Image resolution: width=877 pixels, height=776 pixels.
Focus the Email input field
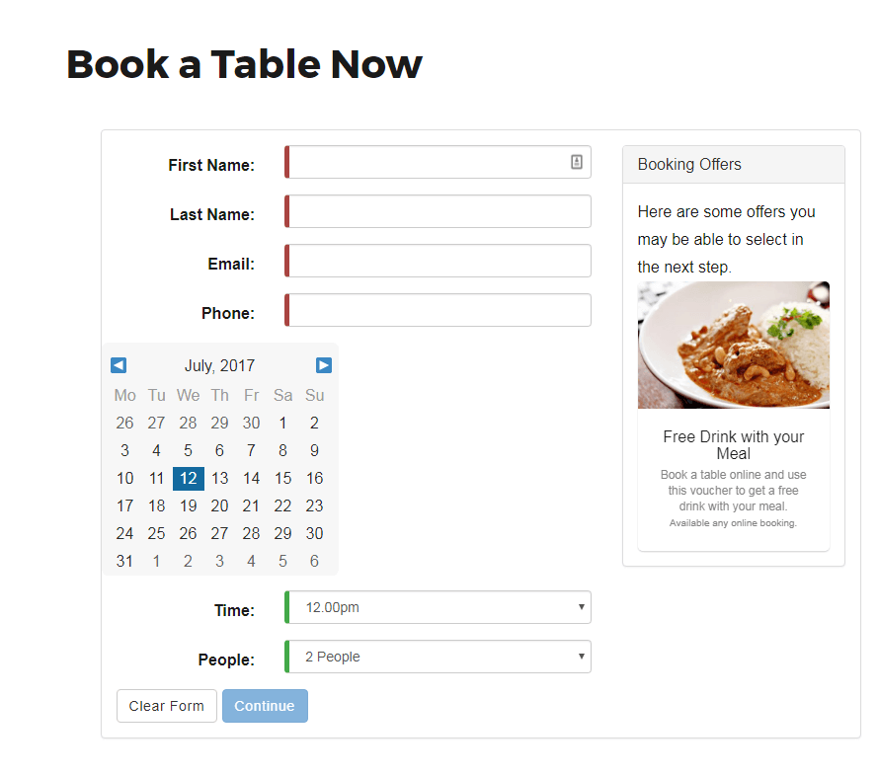tap(438, 261)
